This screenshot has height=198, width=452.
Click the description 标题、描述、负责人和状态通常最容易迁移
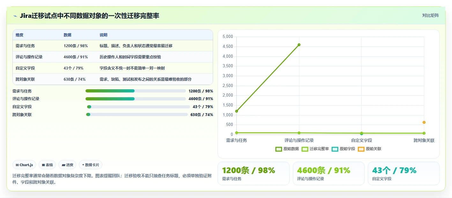point(136,46)
